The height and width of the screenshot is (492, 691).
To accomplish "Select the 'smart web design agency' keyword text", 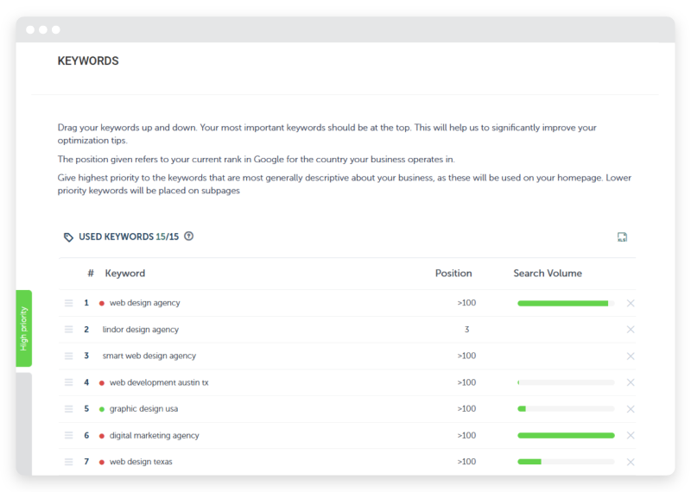I will pos(149,356).
